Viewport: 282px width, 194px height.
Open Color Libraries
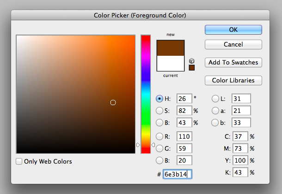point(233,80)
